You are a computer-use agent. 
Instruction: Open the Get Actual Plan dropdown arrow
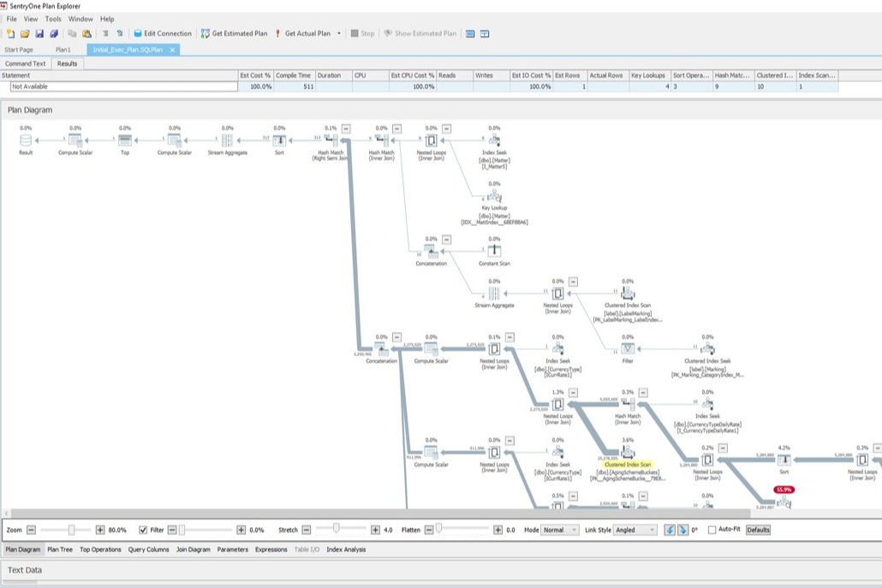click(339, 33)
